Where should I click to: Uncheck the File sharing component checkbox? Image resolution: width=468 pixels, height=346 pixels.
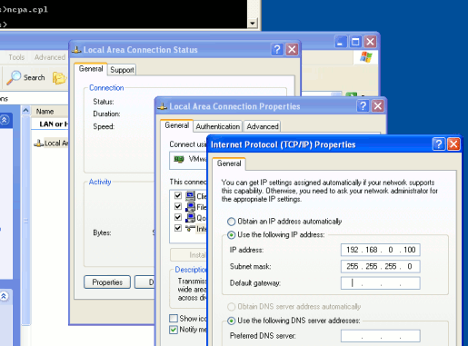tap(178, 206)
